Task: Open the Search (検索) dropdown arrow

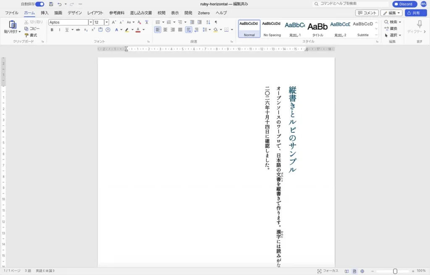Action: (400, 22)
